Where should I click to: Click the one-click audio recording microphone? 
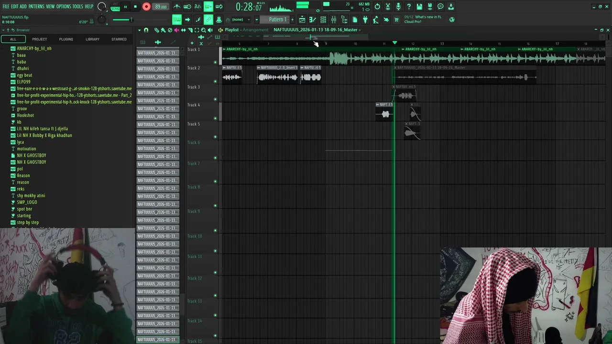398,7
